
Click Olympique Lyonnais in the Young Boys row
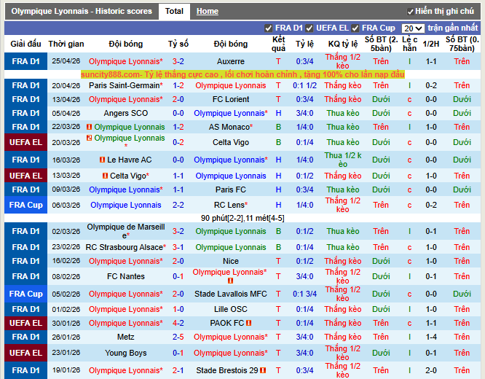pyautogui.click(x=230, y=353)
